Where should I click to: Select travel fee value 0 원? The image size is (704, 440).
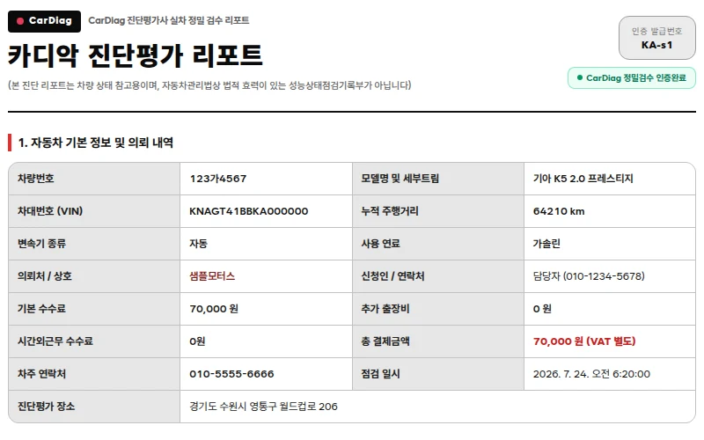point(542,309)
